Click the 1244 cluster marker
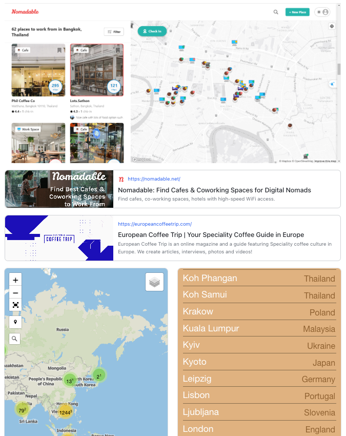The height and width of the screenshot is (436, 346). click(65, 412)
